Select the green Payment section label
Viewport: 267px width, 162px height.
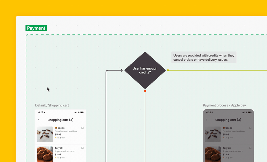(x=36, y=28)
